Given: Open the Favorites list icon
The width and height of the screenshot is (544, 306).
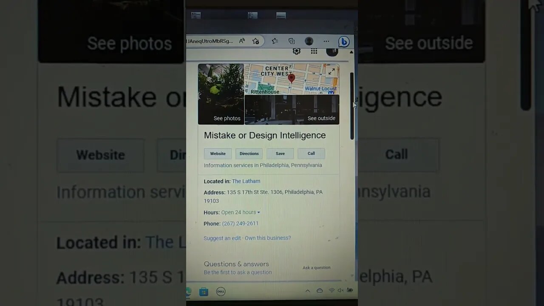Looking at the screenshot, I should [x=275, y=41].
